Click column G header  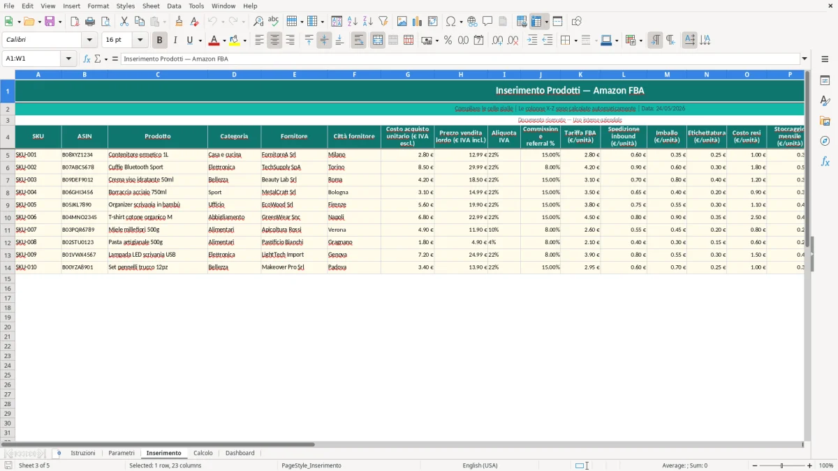coord(408,74)
